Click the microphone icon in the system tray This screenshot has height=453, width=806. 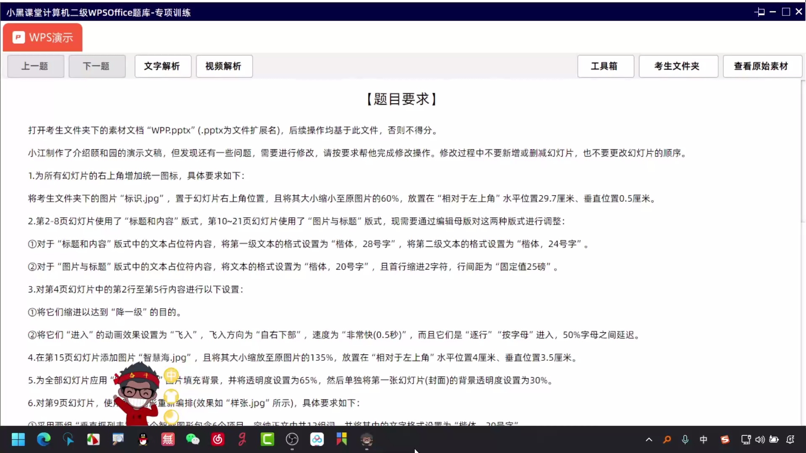pyautogui.click(x=684, y=440)
